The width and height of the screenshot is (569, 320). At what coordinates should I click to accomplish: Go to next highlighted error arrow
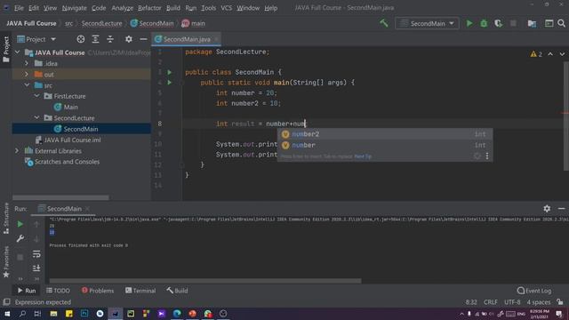562,54
